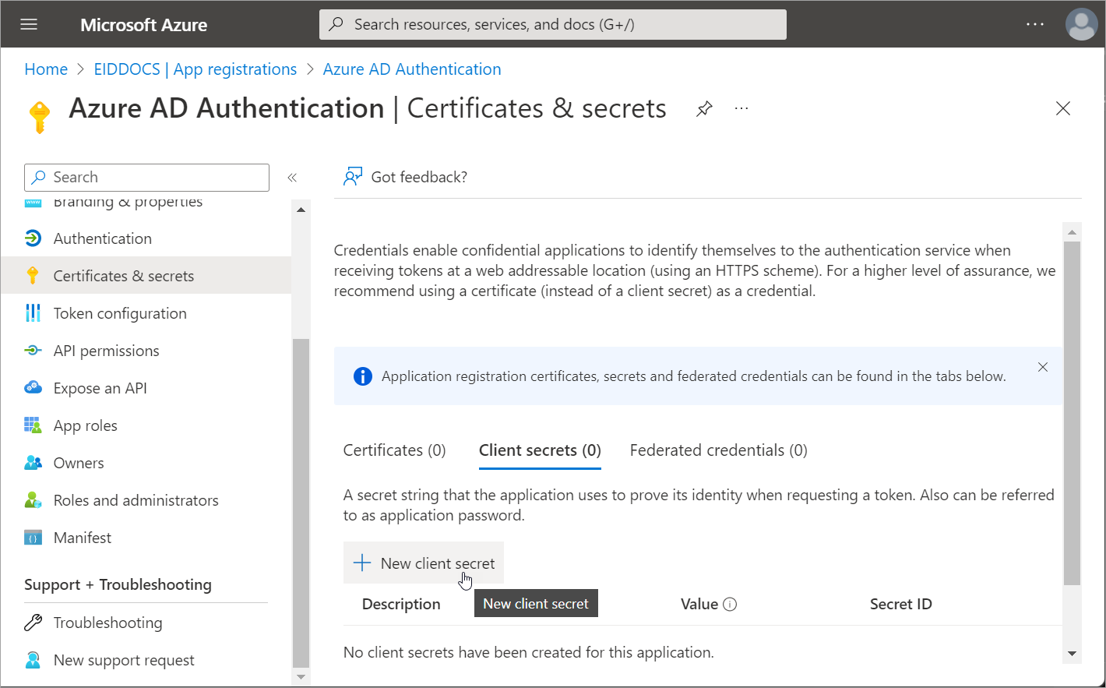The width and height of the screenshot is (1106, 688).
Task: Click the Expose an API cloud icon
Action: click(33, 388)
